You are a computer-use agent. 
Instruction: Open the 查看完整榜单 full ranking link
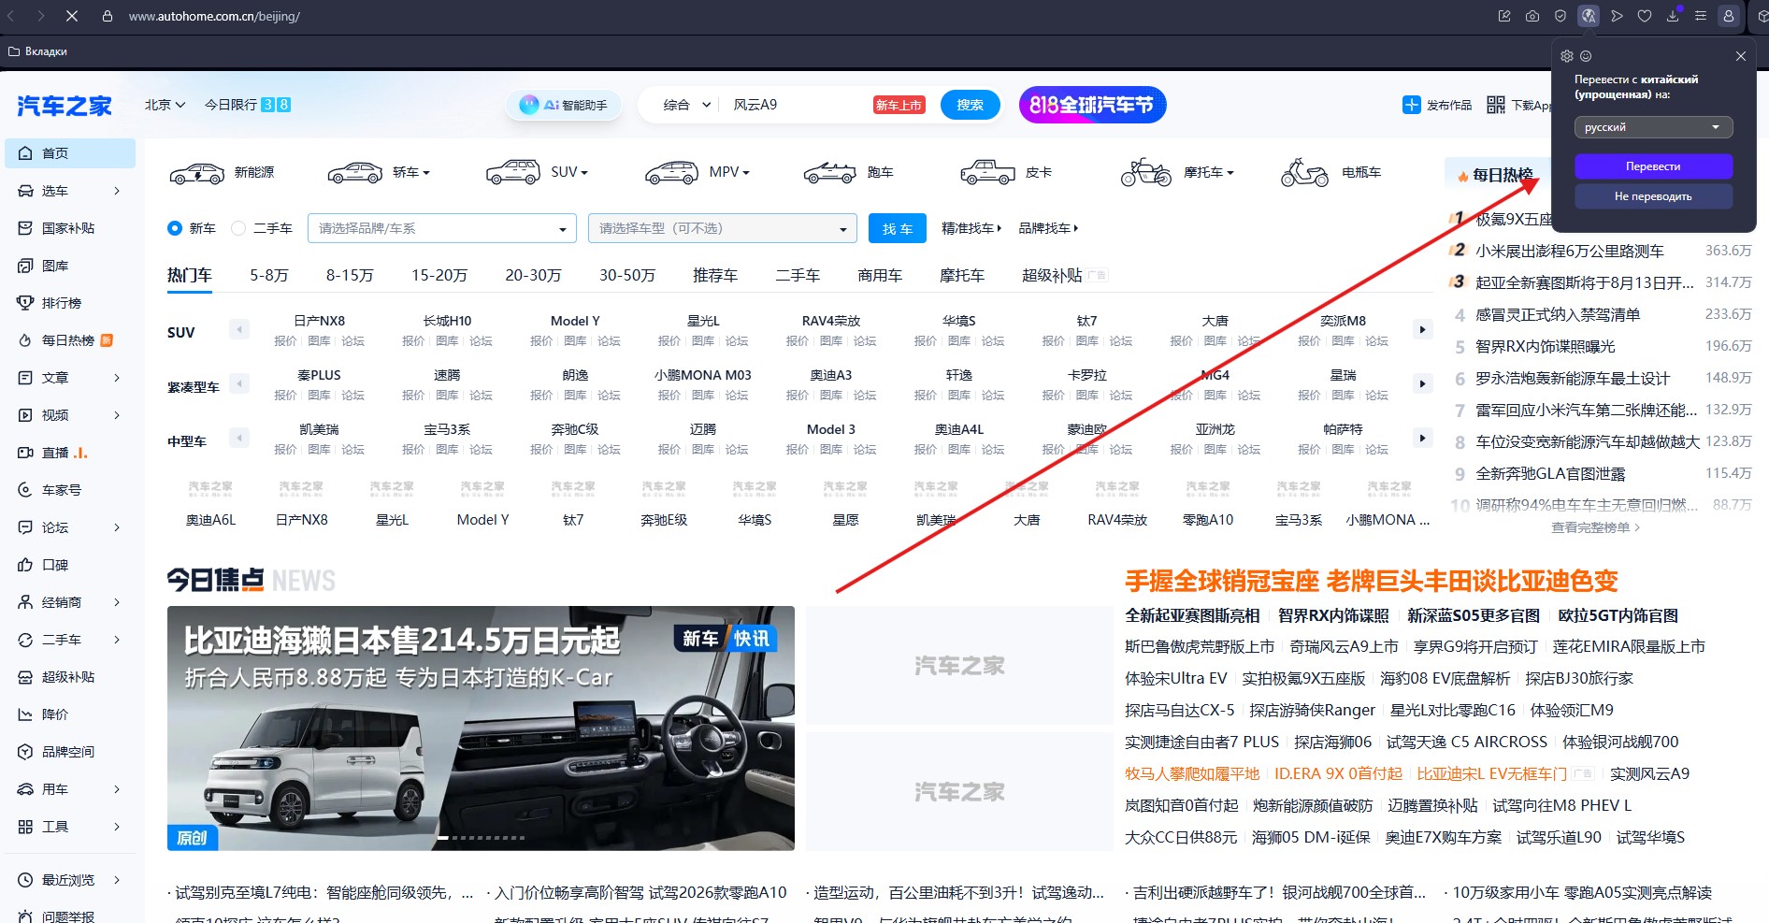click(x=1596, y=527)
